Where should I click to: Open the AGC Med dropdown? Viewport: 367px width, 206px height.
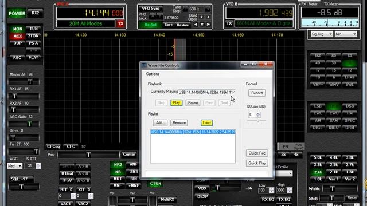[14, 166]
